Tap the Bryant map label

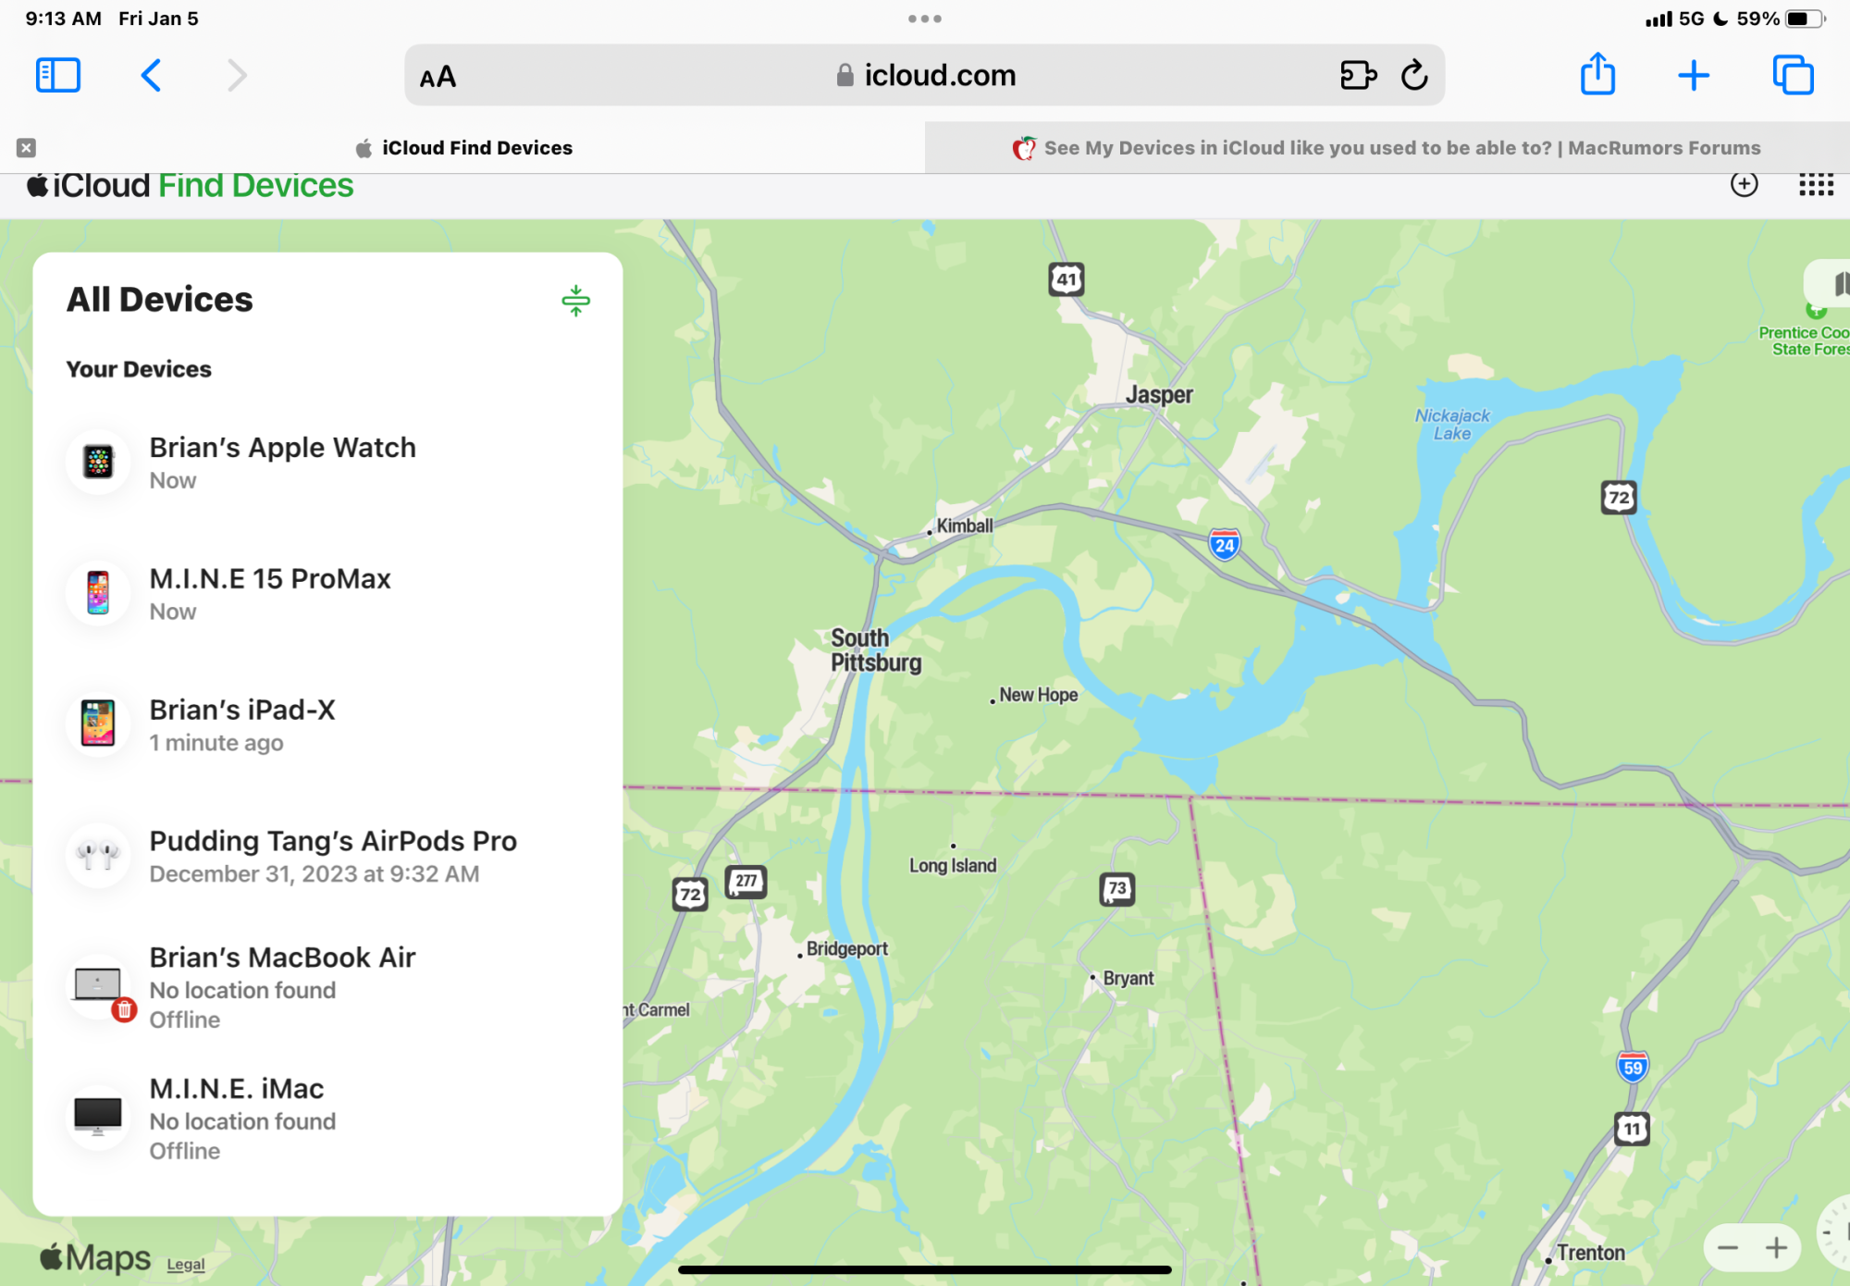1128,979
